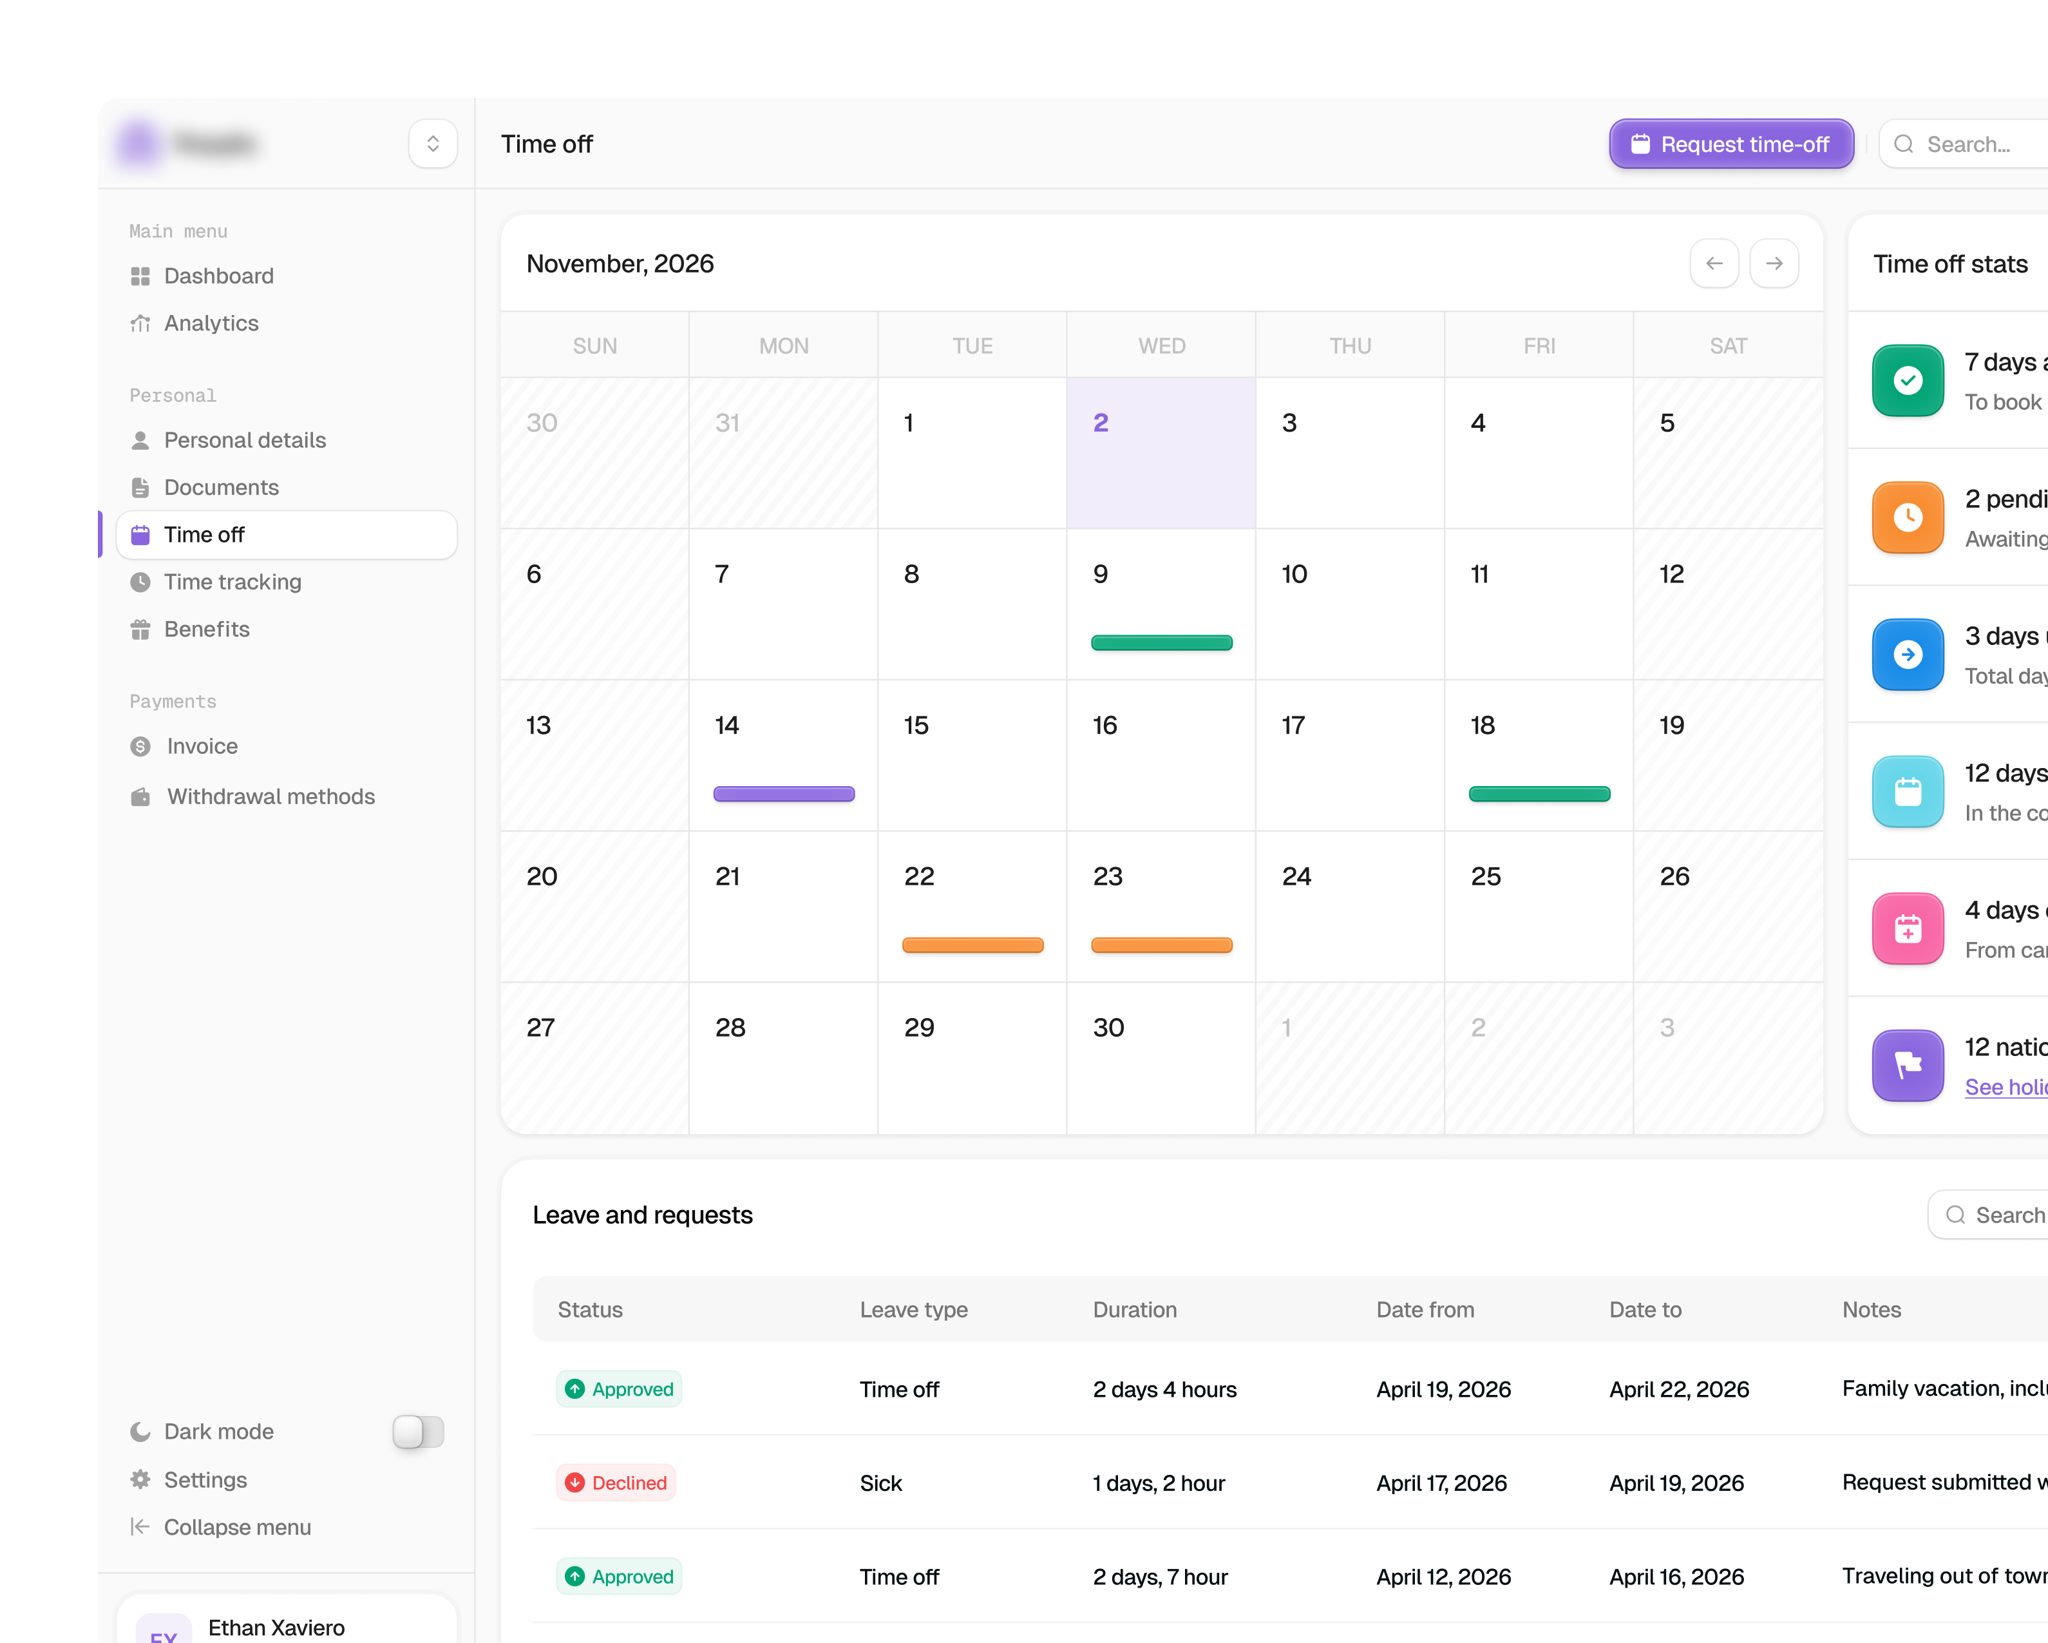
Task: Click the Request time-off button
Action: click(x=1730, y=144)
